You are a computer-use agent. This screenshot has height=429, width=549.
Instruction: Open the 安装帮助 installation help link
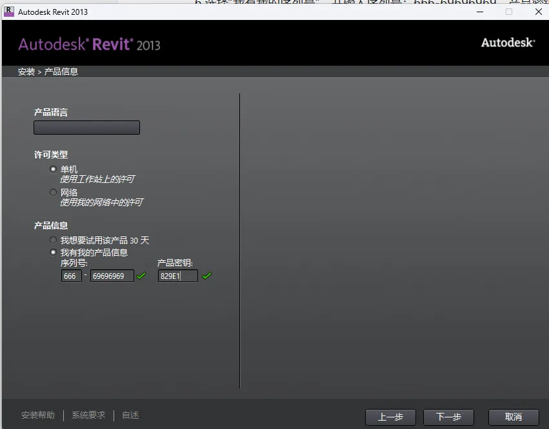click(38, 415)
